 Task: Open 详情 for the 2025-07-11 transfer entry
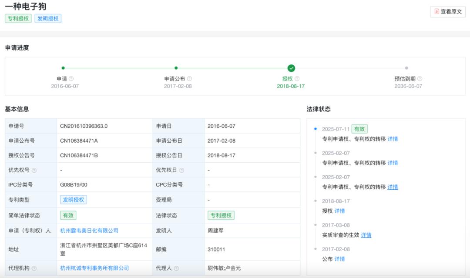(393, 139)
